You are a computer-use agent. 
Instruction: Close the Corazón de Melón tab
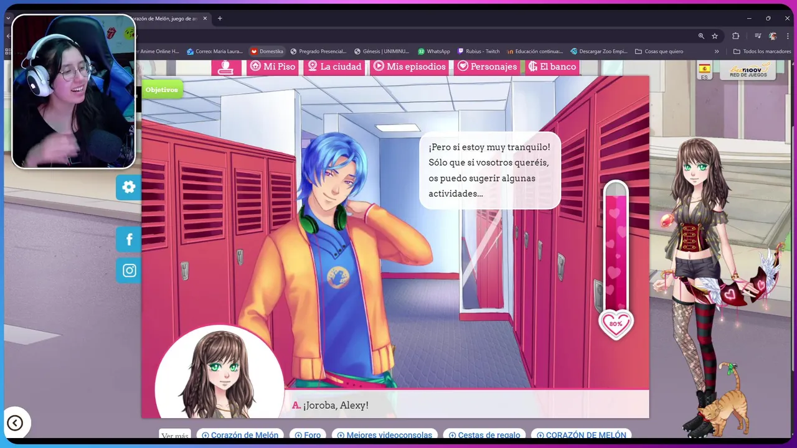[x=205, y=19]
